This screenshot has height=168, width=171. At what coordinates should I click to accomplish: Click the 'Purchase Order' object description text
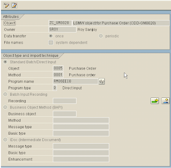point(83,68)
